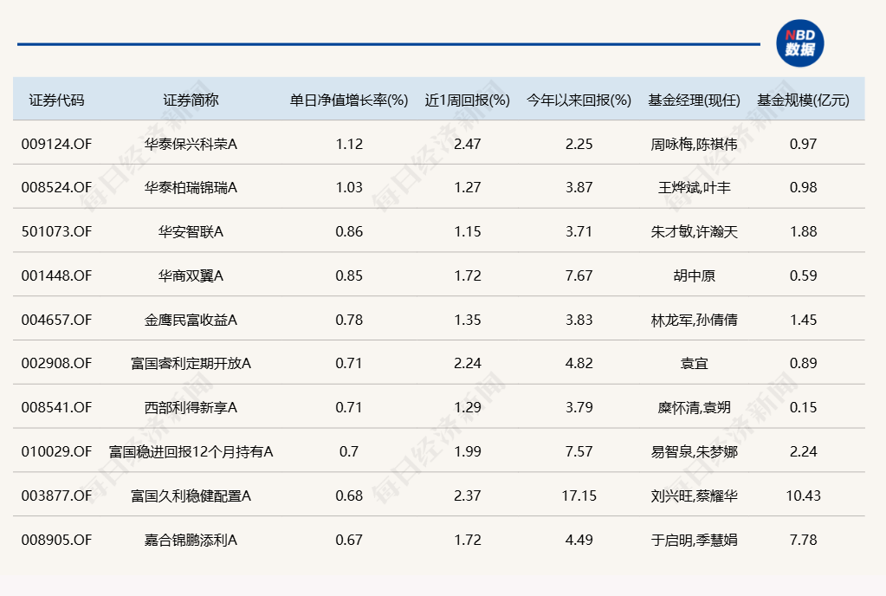
Task: Click the weekly return value 1.15
Action: (468, 231)
